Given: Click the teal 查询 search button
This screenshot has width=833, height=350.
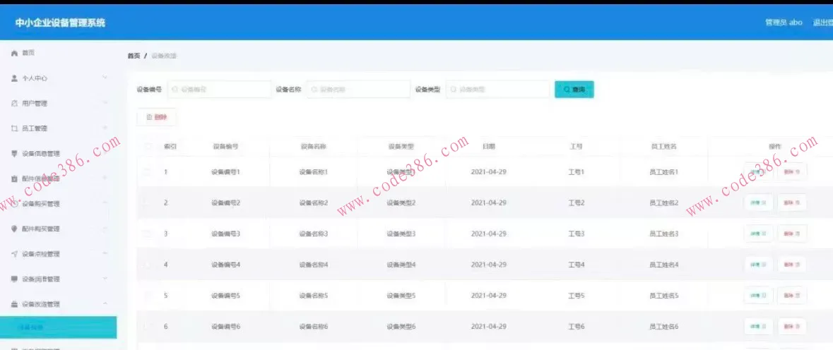Looking at the screenshot, I should click(x=574, y=90).
